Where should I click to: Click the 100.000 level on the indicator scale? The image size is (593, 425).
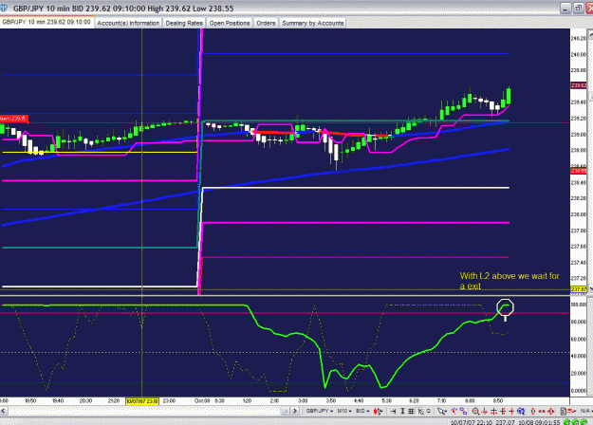pos(579,305)
